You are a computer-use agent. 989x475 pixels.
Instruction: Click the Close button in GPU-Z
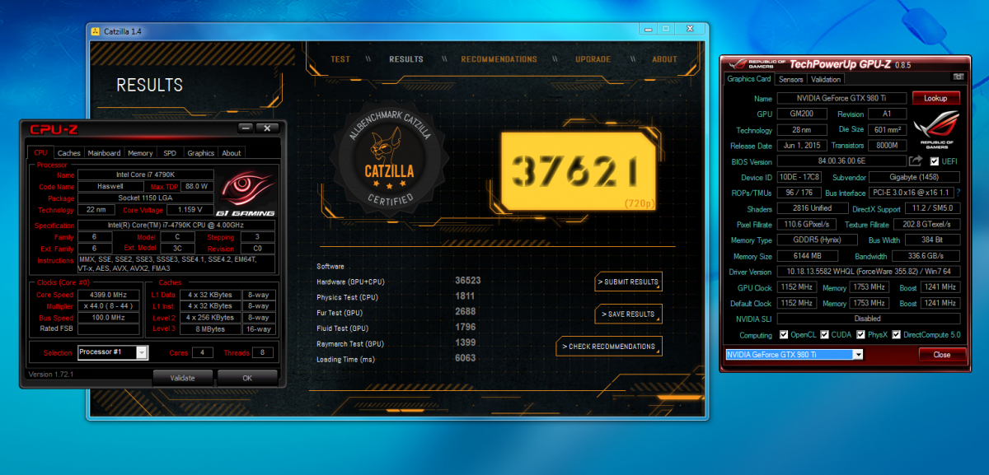942,355
